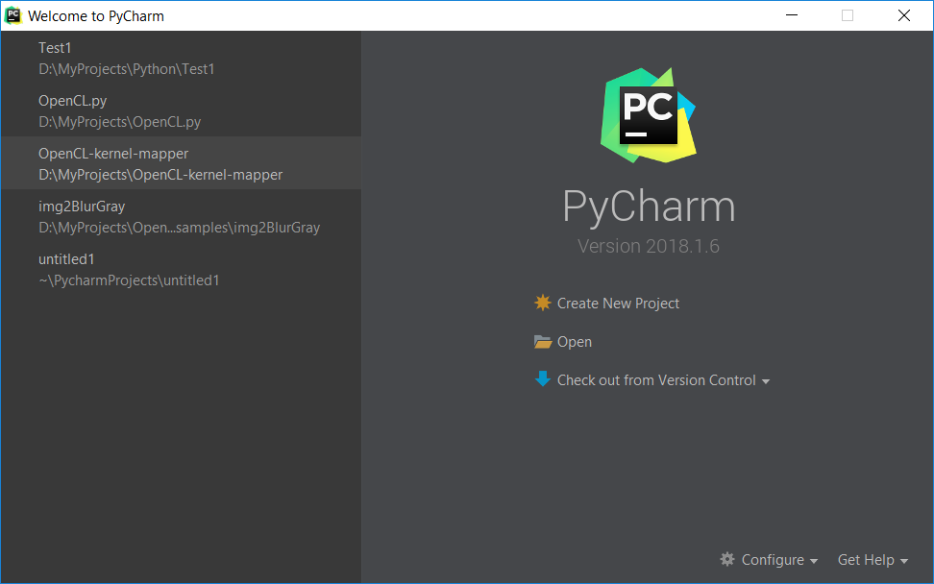This screenshot has height=584, width=934.
Task: Open the untitled1 recent project
Action: [x=181, y=269]
